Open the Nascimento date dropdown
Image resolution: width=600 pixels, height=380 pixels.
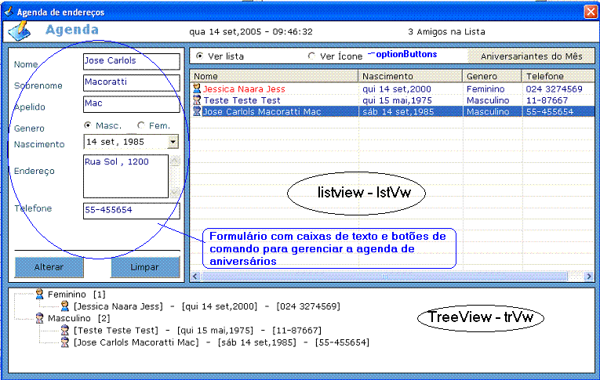(173, 142)
